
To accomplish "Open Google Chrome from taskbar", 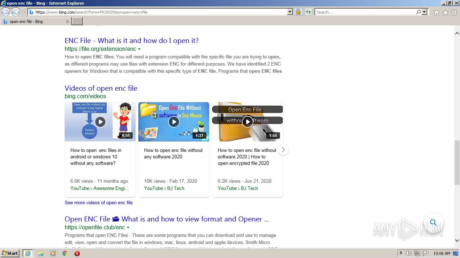I will tap(65, 253).
